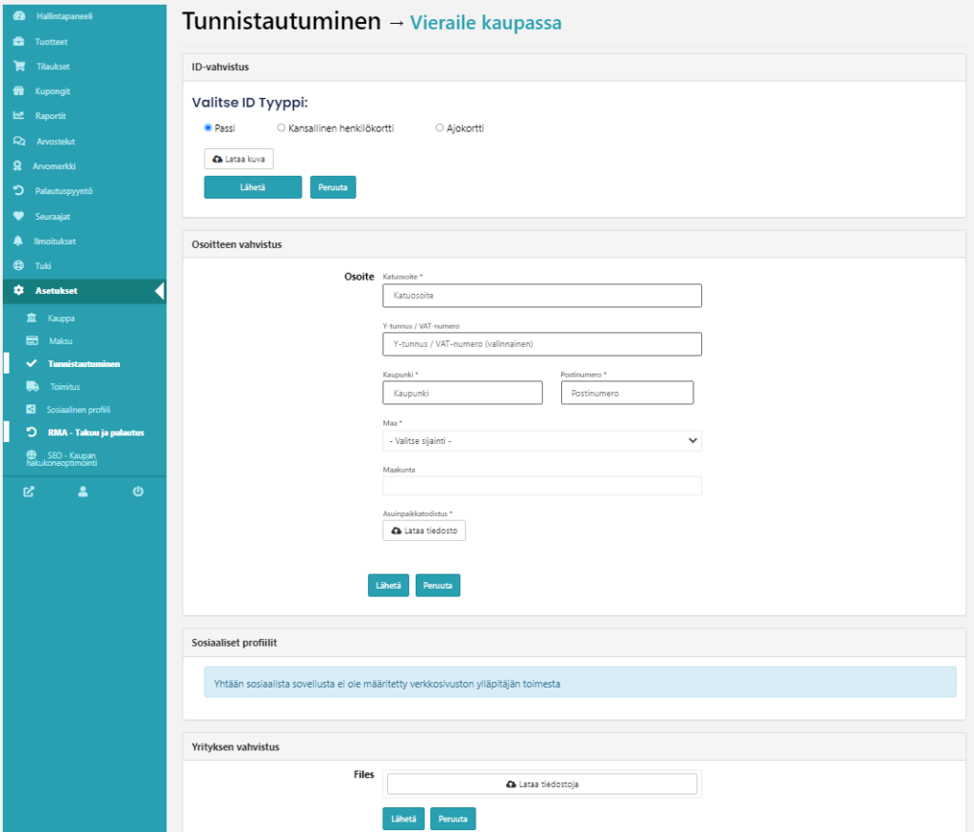Click the Tilaukset shopping cart icon

pos(19,67)
